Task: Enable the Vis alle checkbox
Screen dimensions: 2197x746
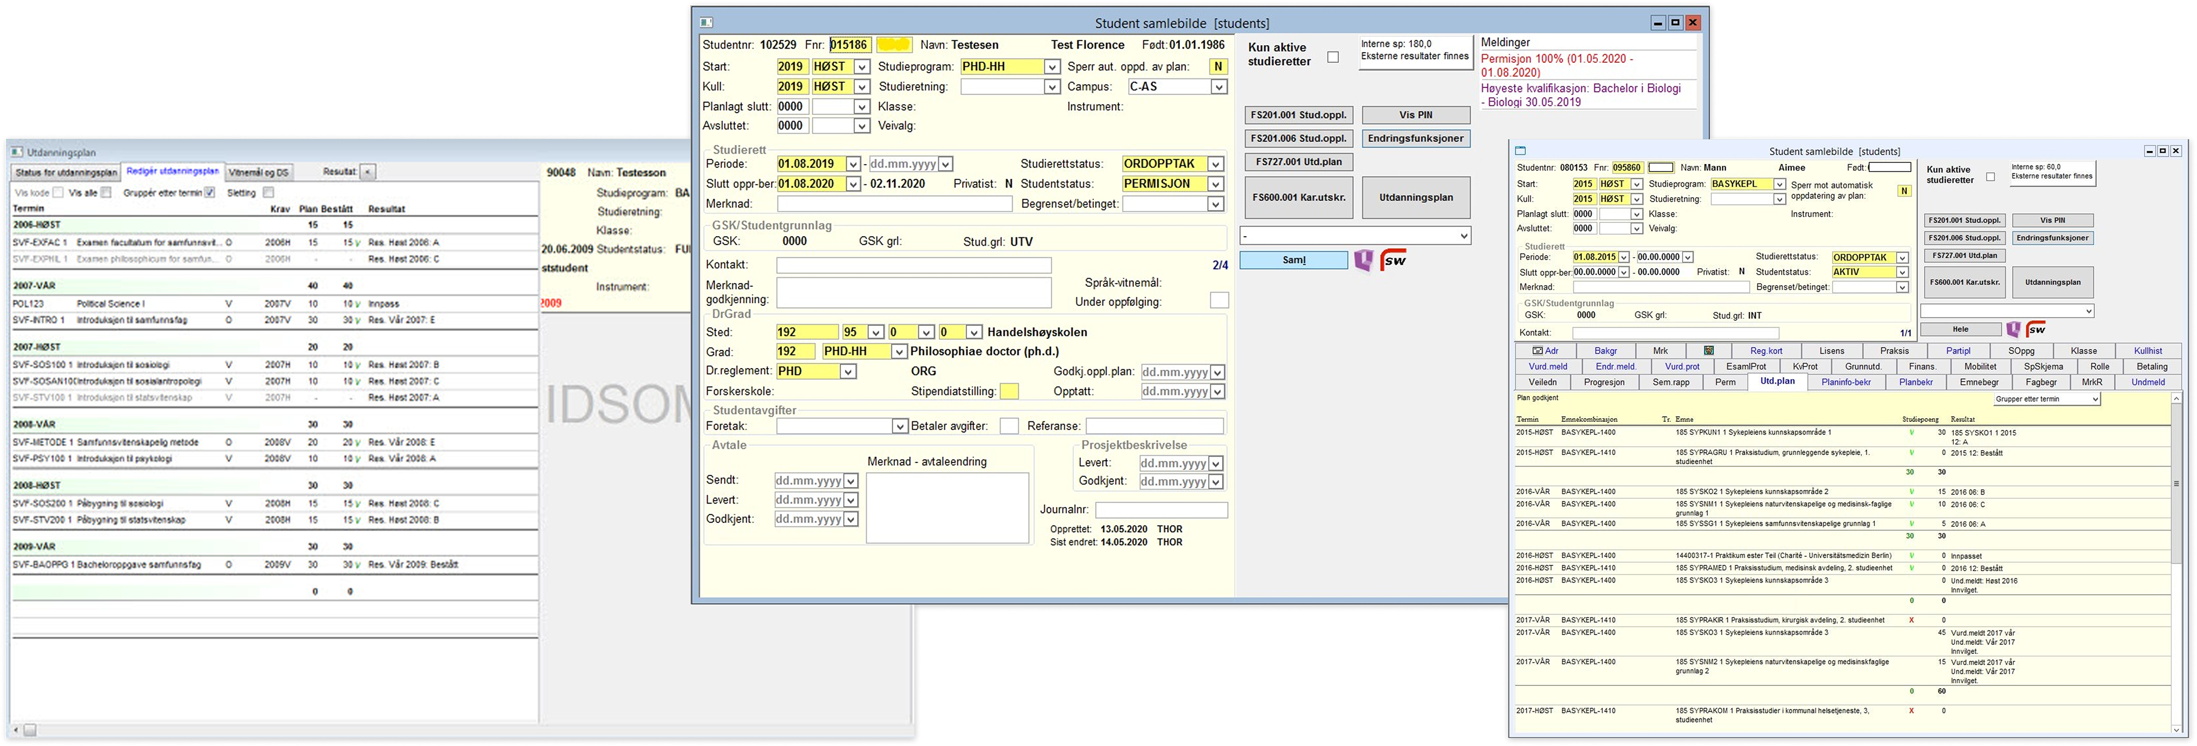Action: 106,193
